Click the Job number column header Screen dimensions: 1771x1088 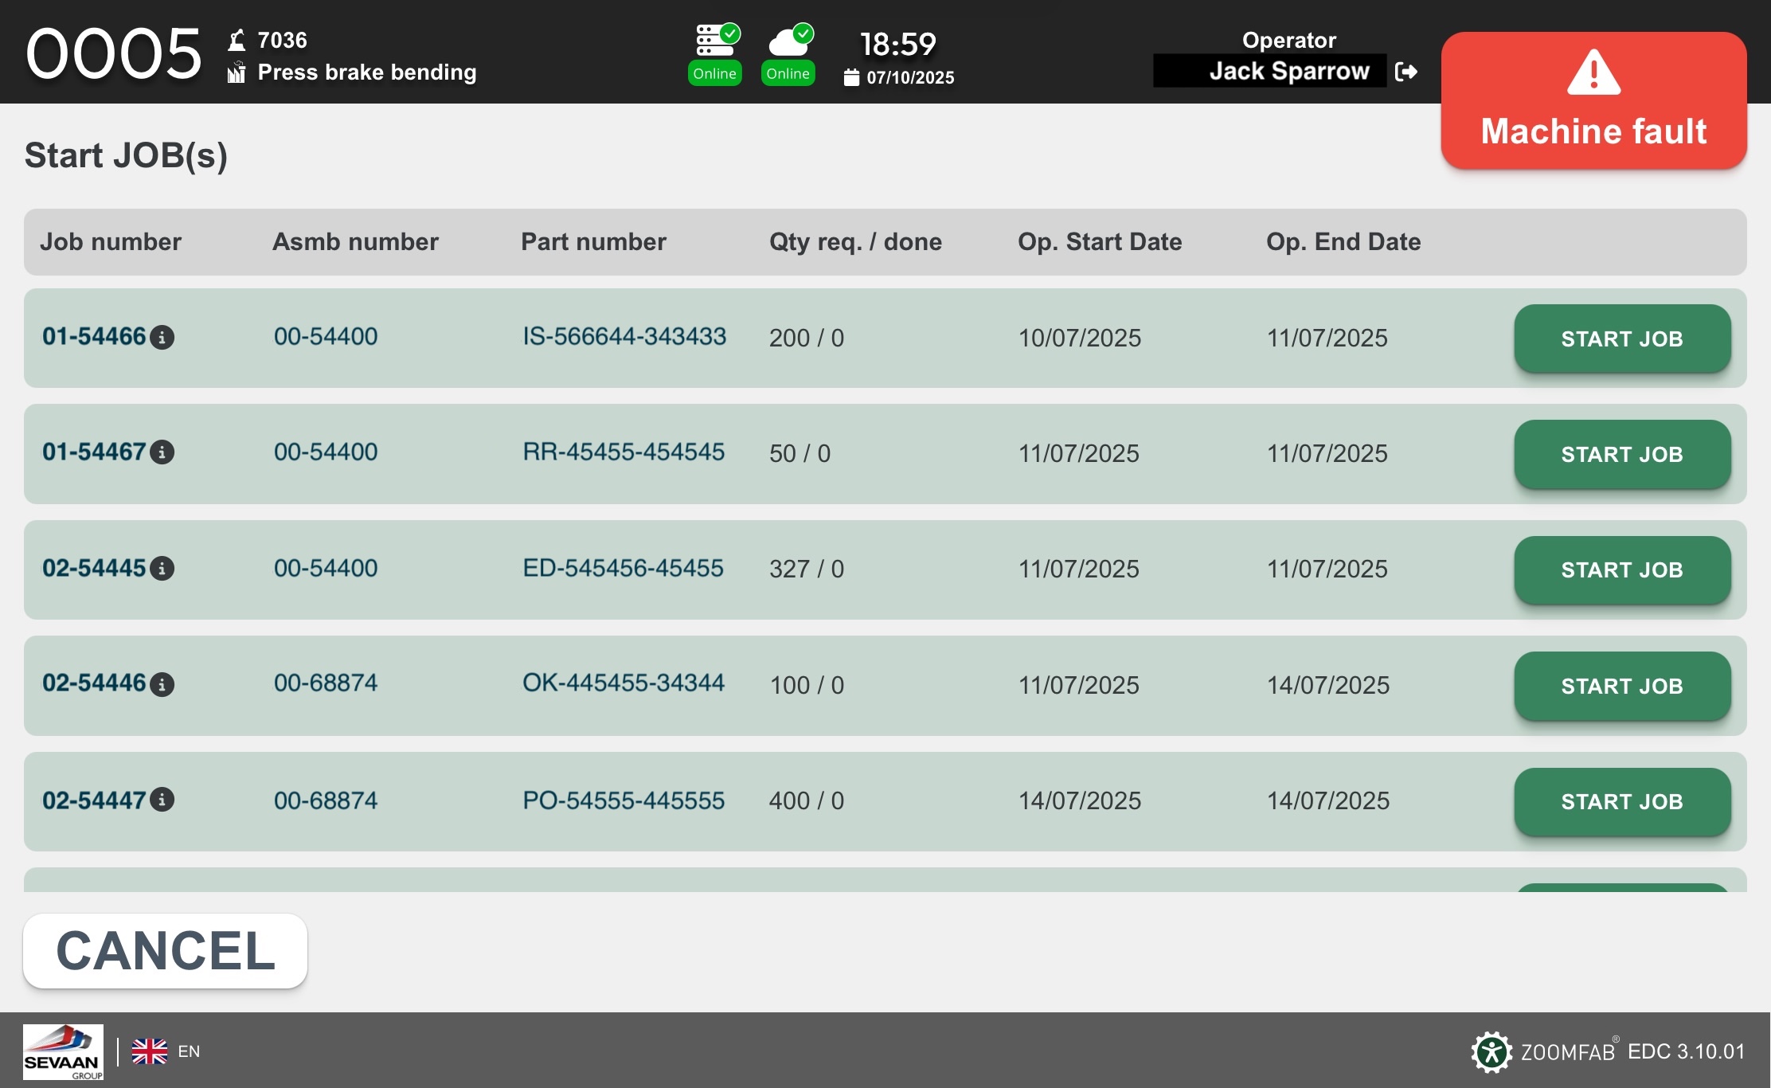[111, 242]
